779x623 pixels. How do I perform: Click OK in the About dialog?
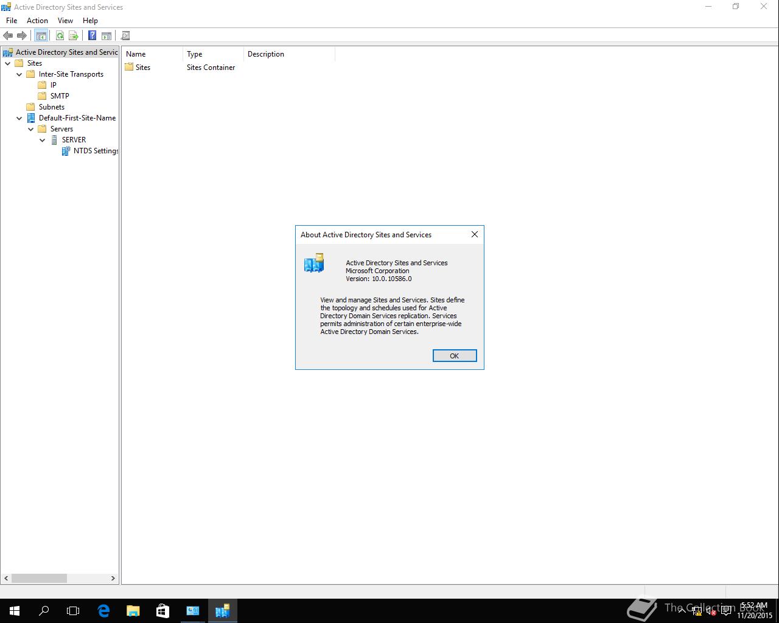click(455, 356)
